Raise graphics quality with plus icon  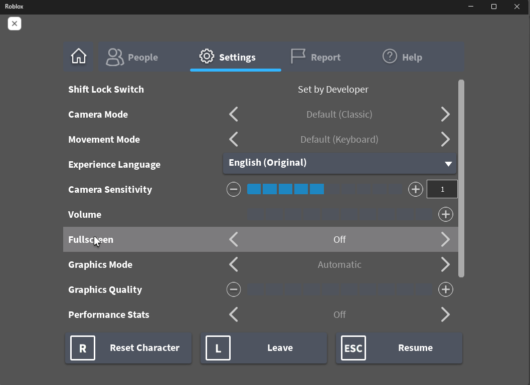coord(445,289)
